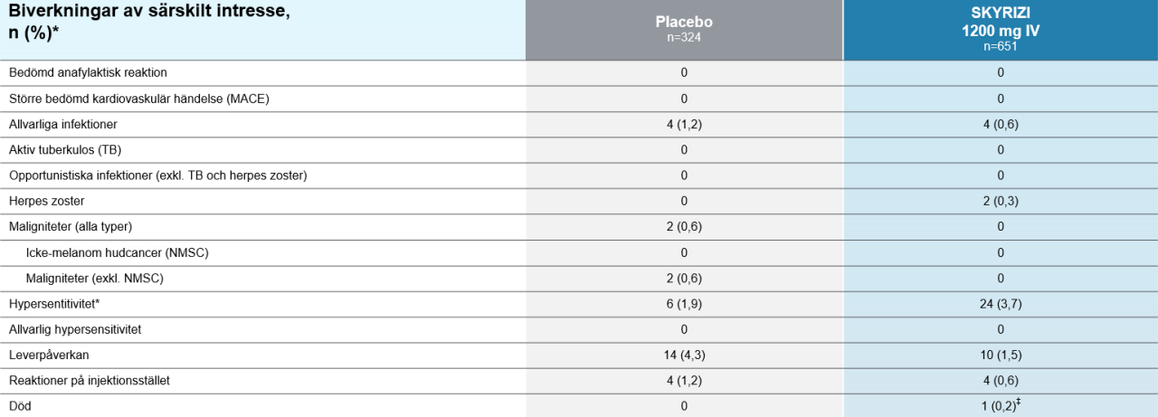
Task: Click the 'Herpes zoster' row label
Action: click(x=46, y=201)
